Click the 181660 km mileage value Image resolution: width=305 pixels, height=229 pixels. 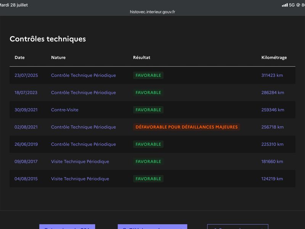pyautogui.click(x=272, y=161)
